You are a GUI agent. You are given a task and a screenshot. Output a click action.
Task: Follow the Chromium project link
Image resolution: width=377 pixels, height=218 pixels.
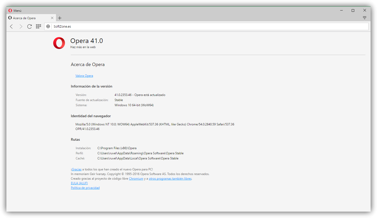click(x=136, y=179)
